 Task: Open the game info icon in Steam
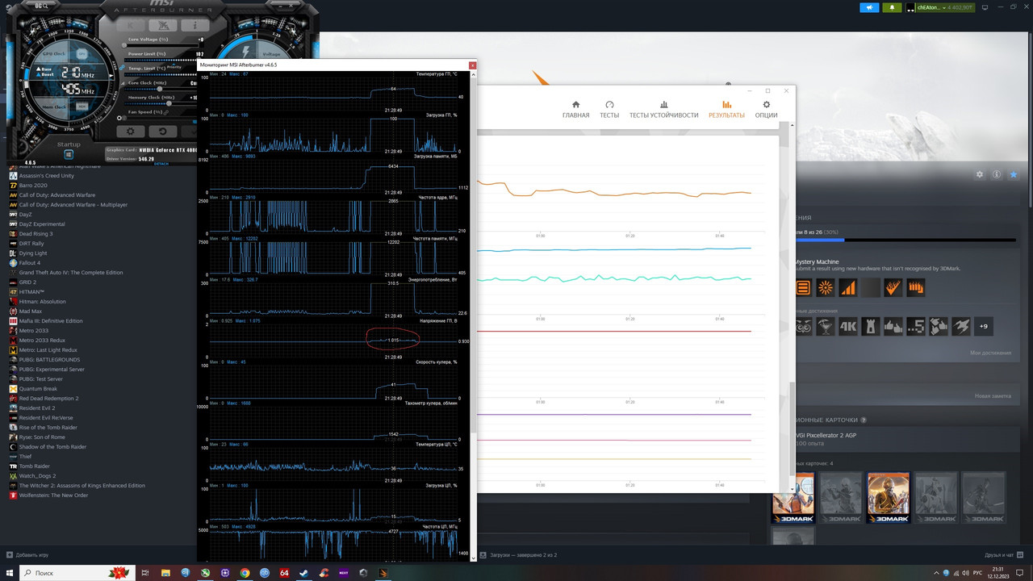997,174
